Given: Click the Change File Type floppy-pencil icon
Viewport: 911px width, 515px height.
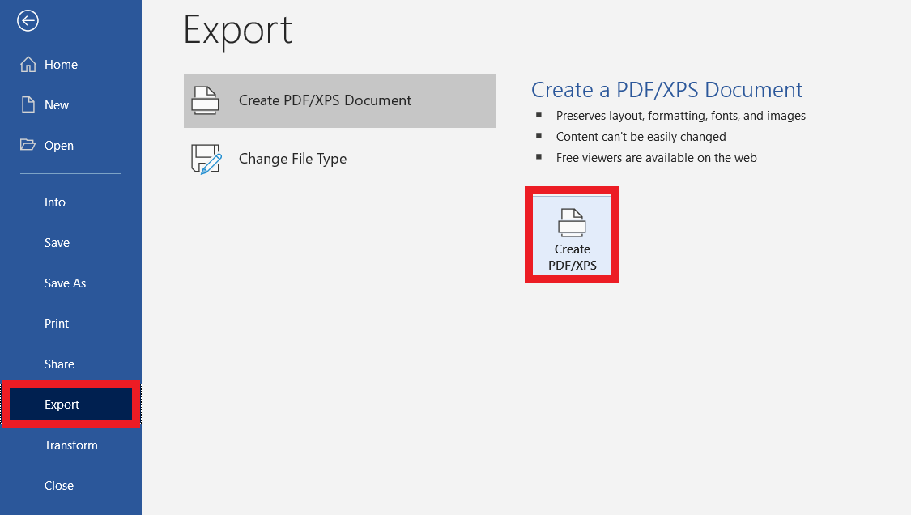Looking at the screenshot, I should point(206,160).
